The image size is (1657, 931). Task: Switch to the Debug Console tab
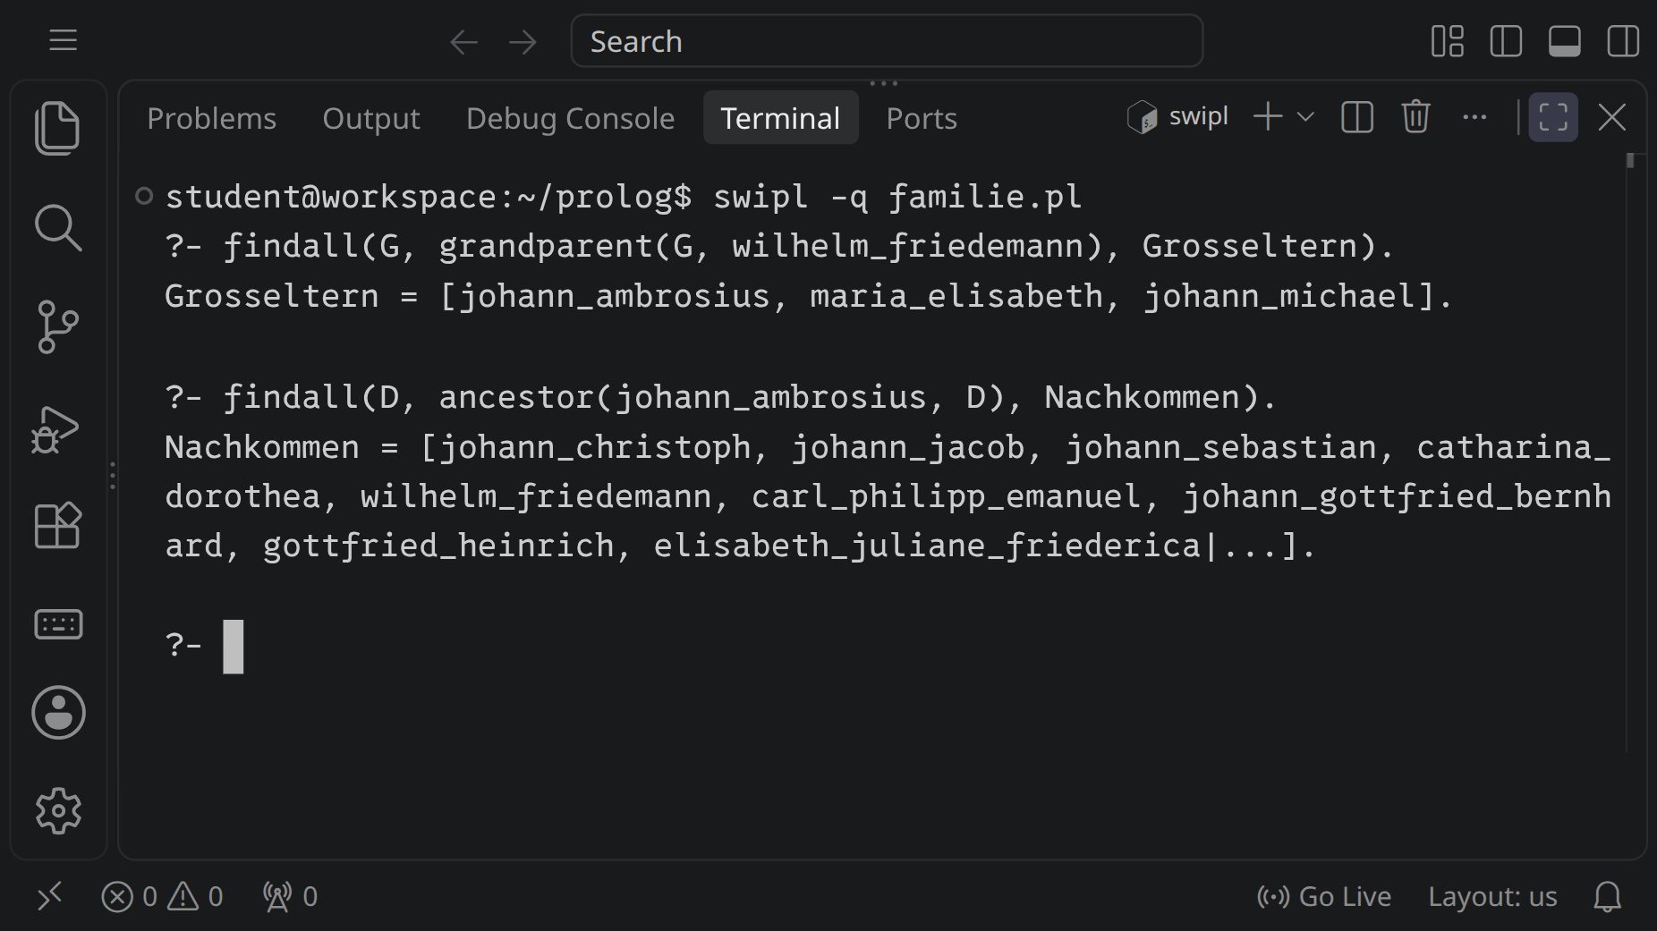tap(571, 118)
